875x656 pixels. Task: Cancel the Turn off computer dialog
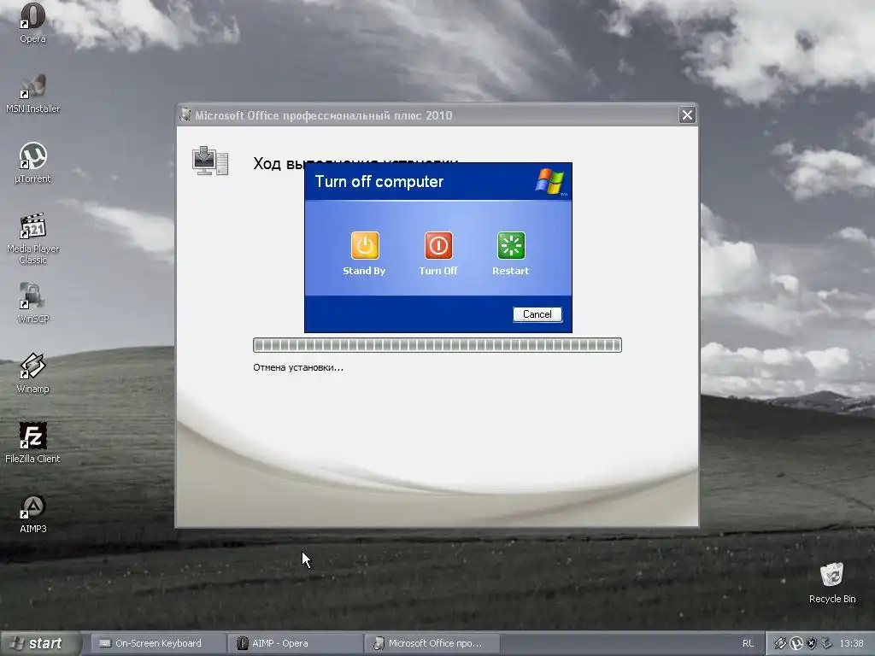[537, 314]
